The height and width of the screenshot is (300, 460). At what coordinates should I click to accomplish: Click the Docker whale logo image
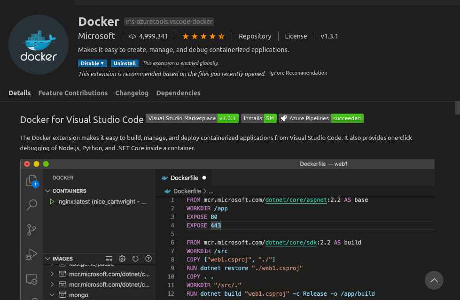tap(39, 45)
